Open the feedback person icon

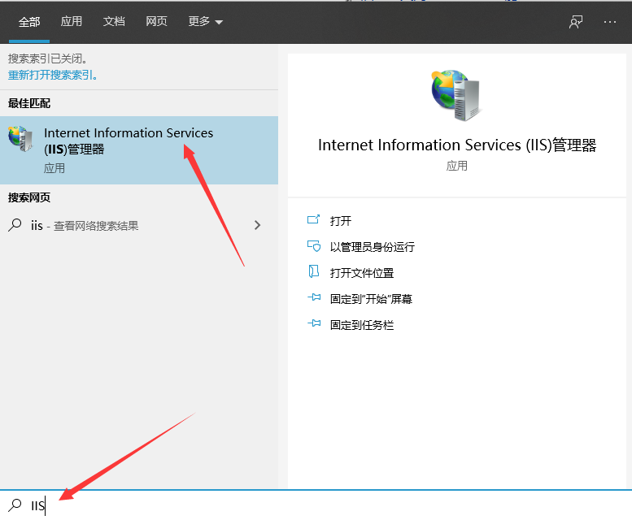coord(576,22)
